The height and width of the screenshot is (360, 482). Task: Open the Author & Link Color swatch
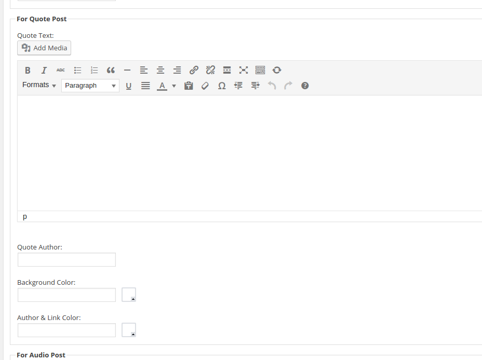(128, 330)
